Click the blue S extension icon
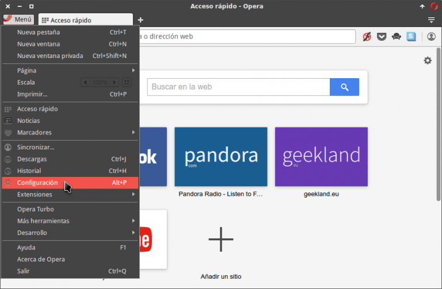 coord(411,37)
